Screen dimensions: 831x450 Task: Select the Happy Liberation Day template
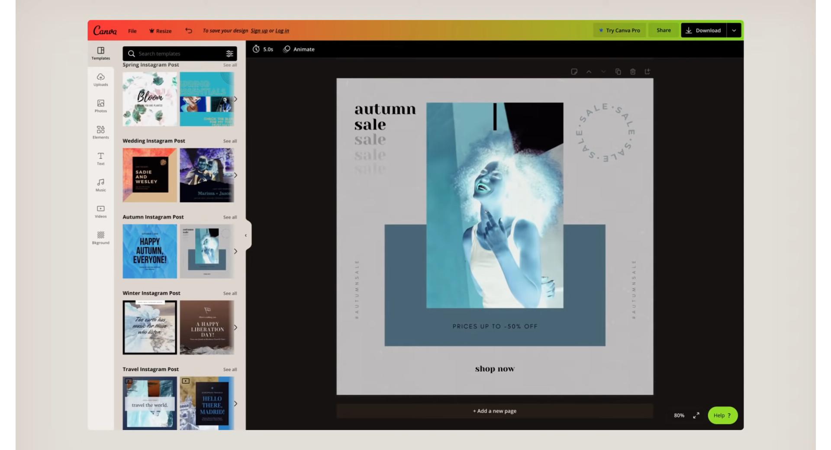207,328
